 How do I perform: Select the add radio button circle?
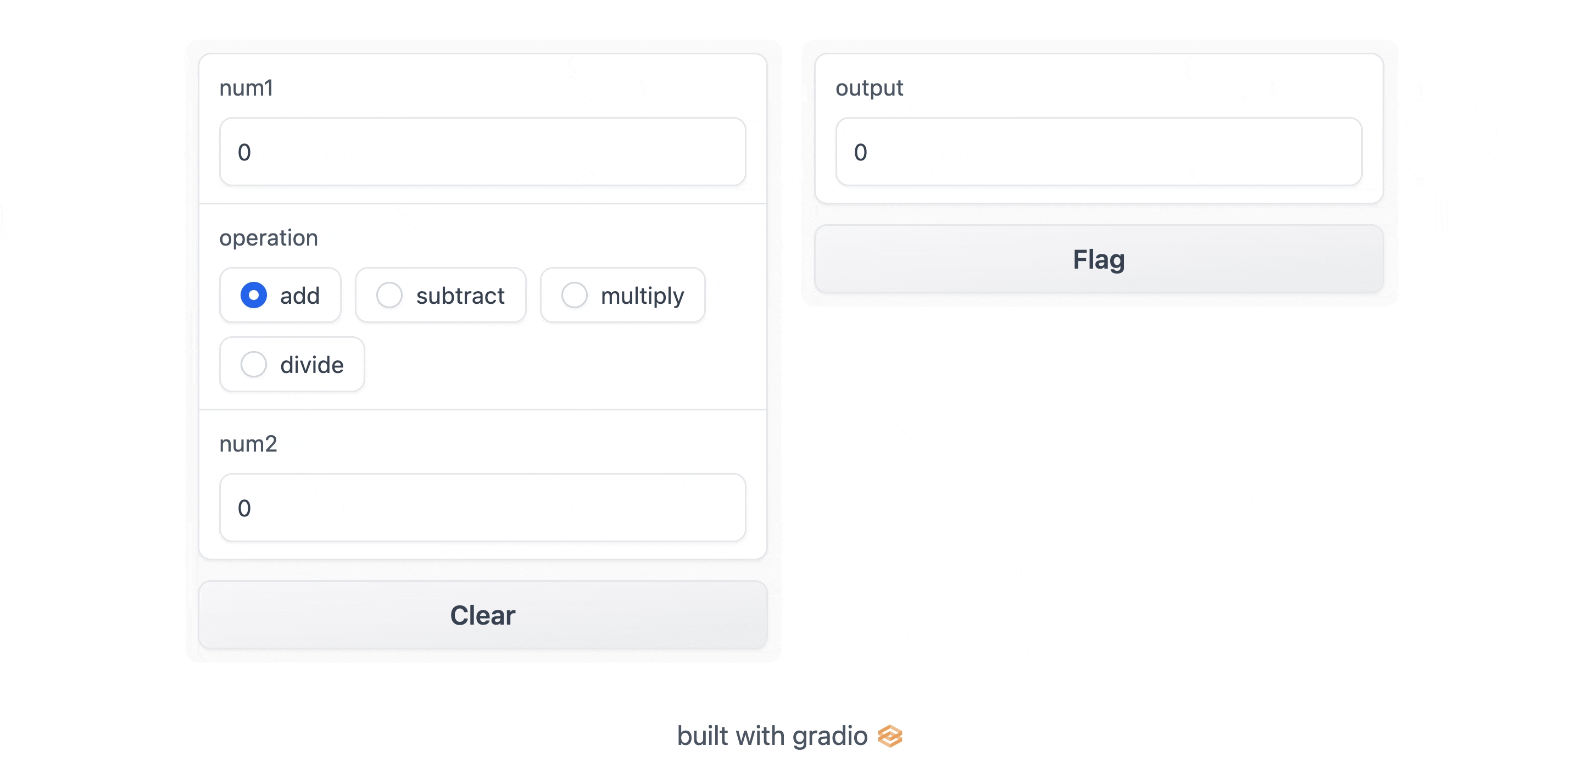[254, 296]
